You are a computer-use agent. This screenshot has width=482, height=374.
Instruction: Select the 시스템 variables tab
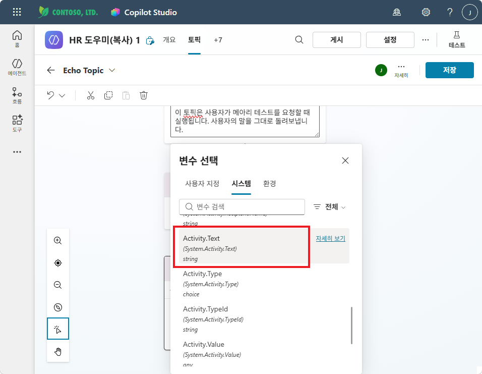(x=242, y=184)
